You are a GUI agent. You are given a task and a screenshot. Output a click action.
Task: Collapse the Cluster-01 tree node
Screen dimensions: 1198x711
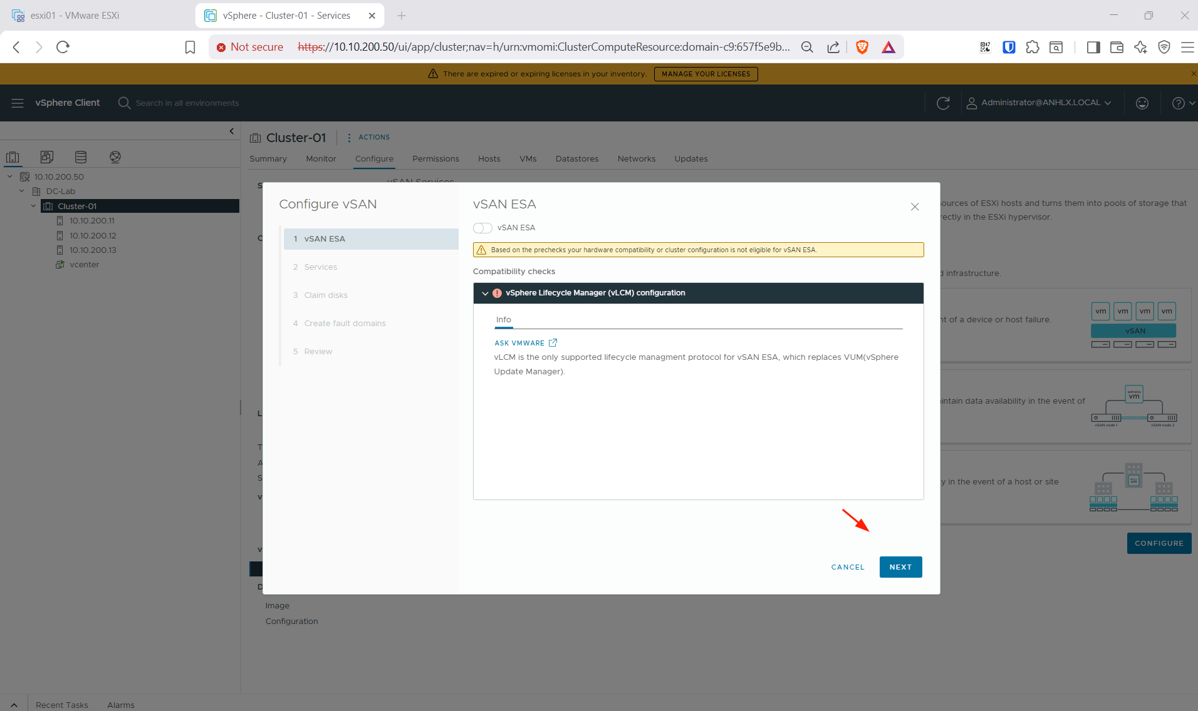[34, 206]
